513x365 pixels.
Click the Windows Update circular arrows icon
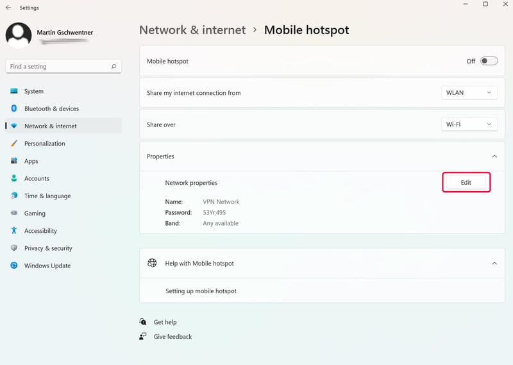tap(13, 266)
